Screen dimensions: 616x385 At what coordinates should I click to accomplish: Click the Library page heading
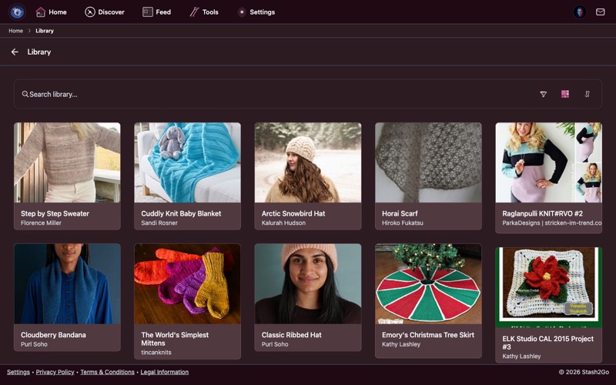coord(39,52)
